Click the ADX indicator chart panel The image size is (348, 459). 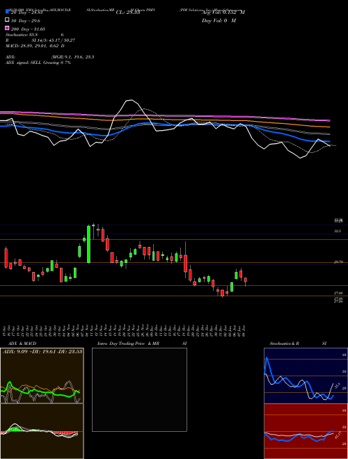pos(42,376)
